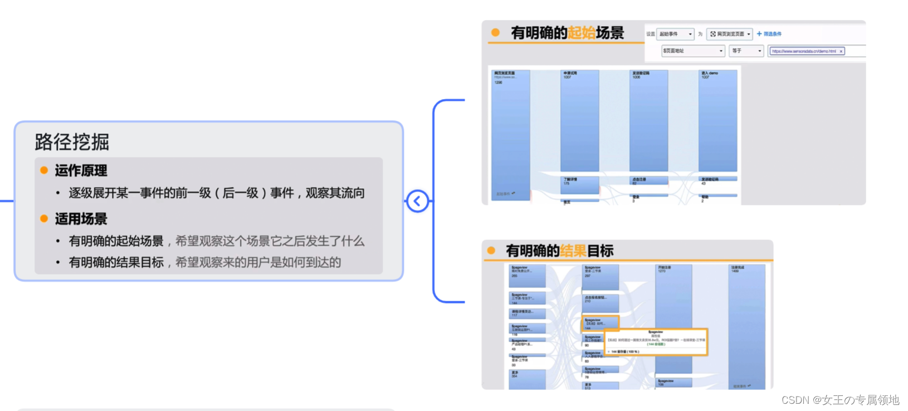Viewport: 908px width, 411px height.
Task: Click the 起始事件 edit icon on first bar
Action: click(x=513, y=194)
